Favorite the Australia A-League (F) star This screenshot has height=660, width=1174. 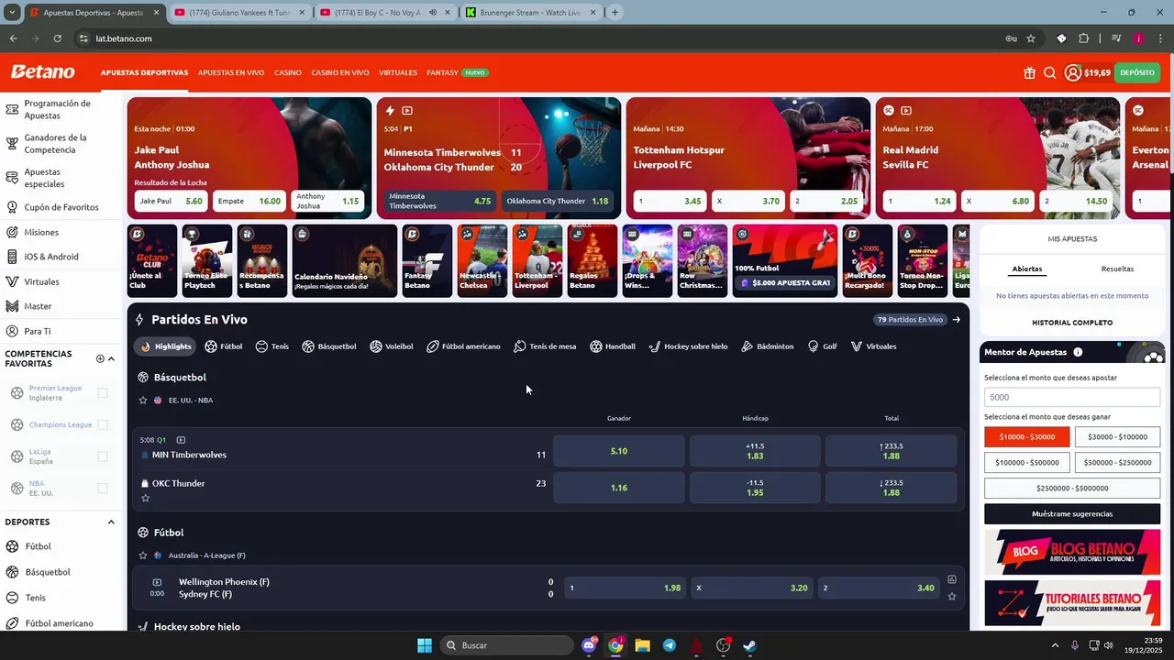[x=143, y=555]
